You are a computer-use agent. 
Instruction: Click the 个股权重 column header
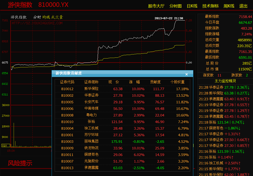point(177,82)
